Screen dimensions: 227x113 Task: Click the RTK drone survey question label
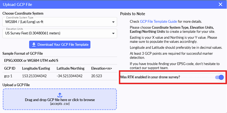coord(150,78)
